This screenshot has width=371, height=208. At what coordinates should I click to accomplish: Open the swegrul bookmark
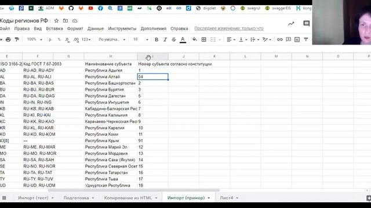(x=250, y=8)
